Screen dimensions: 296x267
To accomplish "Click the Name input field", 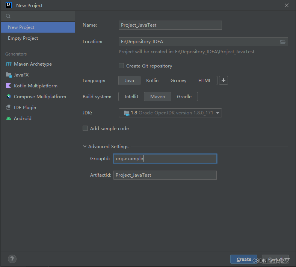I will coord(170,25).
